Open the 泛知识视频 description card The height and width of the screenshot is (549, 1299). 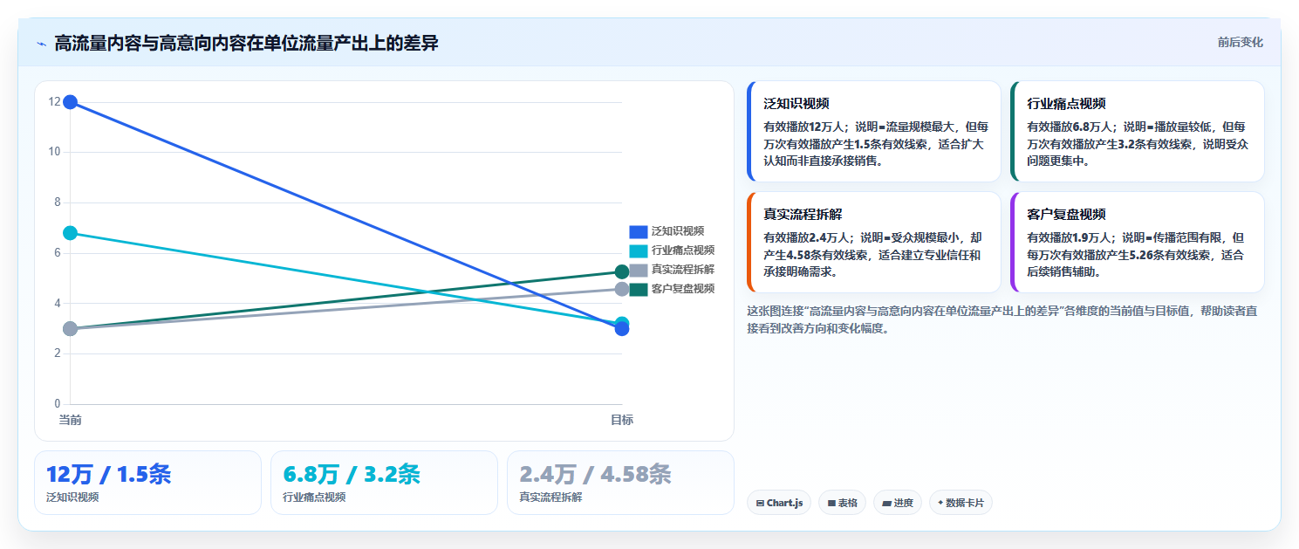pyautogui.click(x=874, y=131)
